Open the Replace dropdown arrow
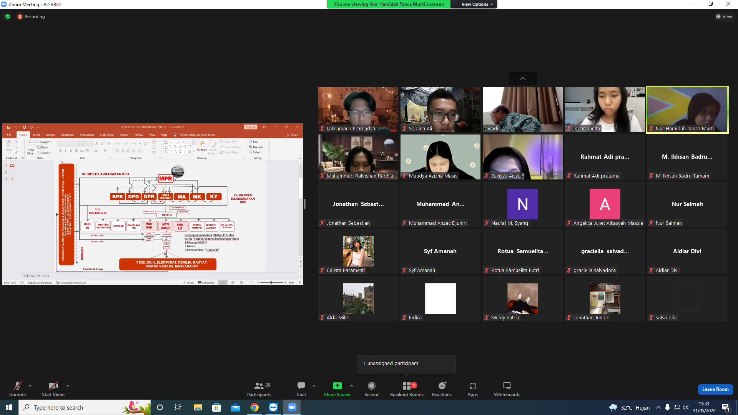738x415 pixels. (266, 147)
